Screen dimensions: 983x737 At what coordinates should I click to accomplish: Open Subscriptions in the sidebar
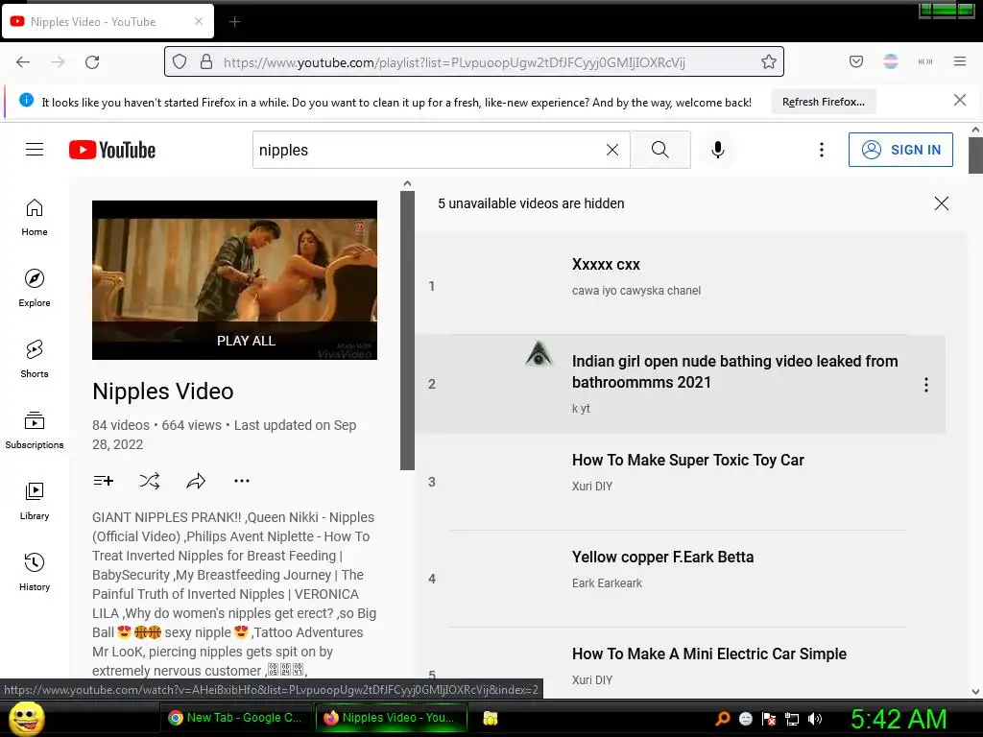(35, 430)
